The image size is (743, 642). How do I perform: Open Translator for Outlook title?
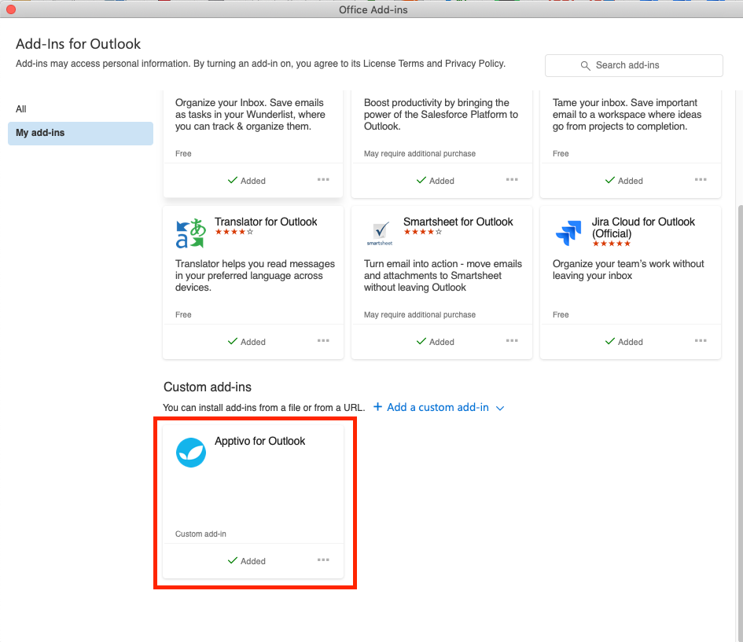(x=266, y=222)
